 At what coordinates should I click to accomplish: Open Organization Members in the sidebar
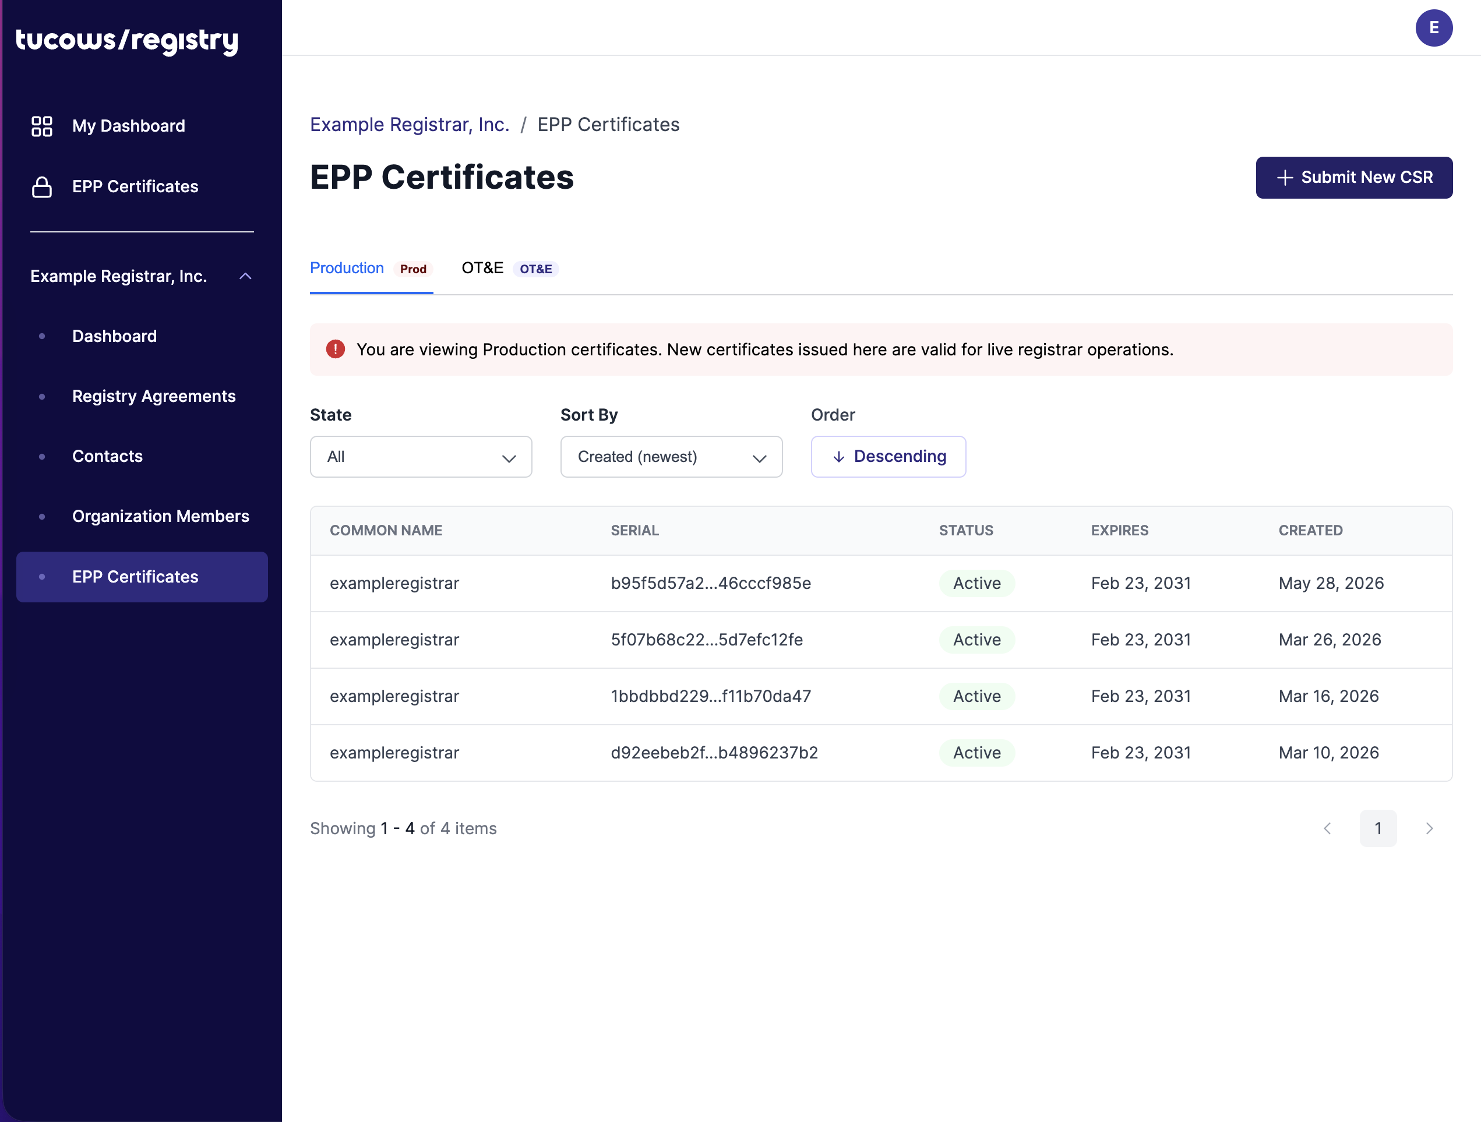tap(161, 516)
